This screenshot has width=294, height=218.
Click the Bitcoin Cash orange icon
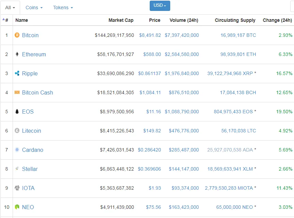pos(17,92)
